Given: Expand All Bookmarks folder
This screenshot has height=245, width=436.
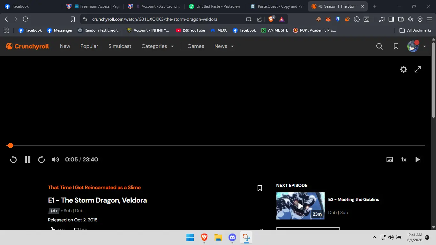Looking at the screenshot, I should pos(416,30).
